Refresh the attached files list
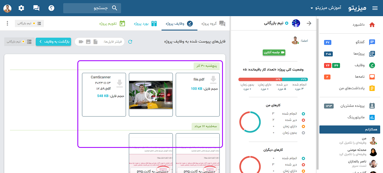Screen dimensions: 383x173 tap(130, 42)
